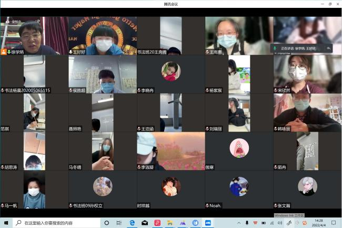Select 马冬晴's video tile
This screenshot has width=342, height=228.
click(x=103, y=151)
